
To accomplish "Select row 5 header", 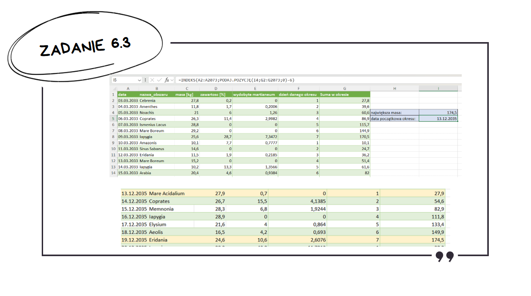I will click(113, 119).
